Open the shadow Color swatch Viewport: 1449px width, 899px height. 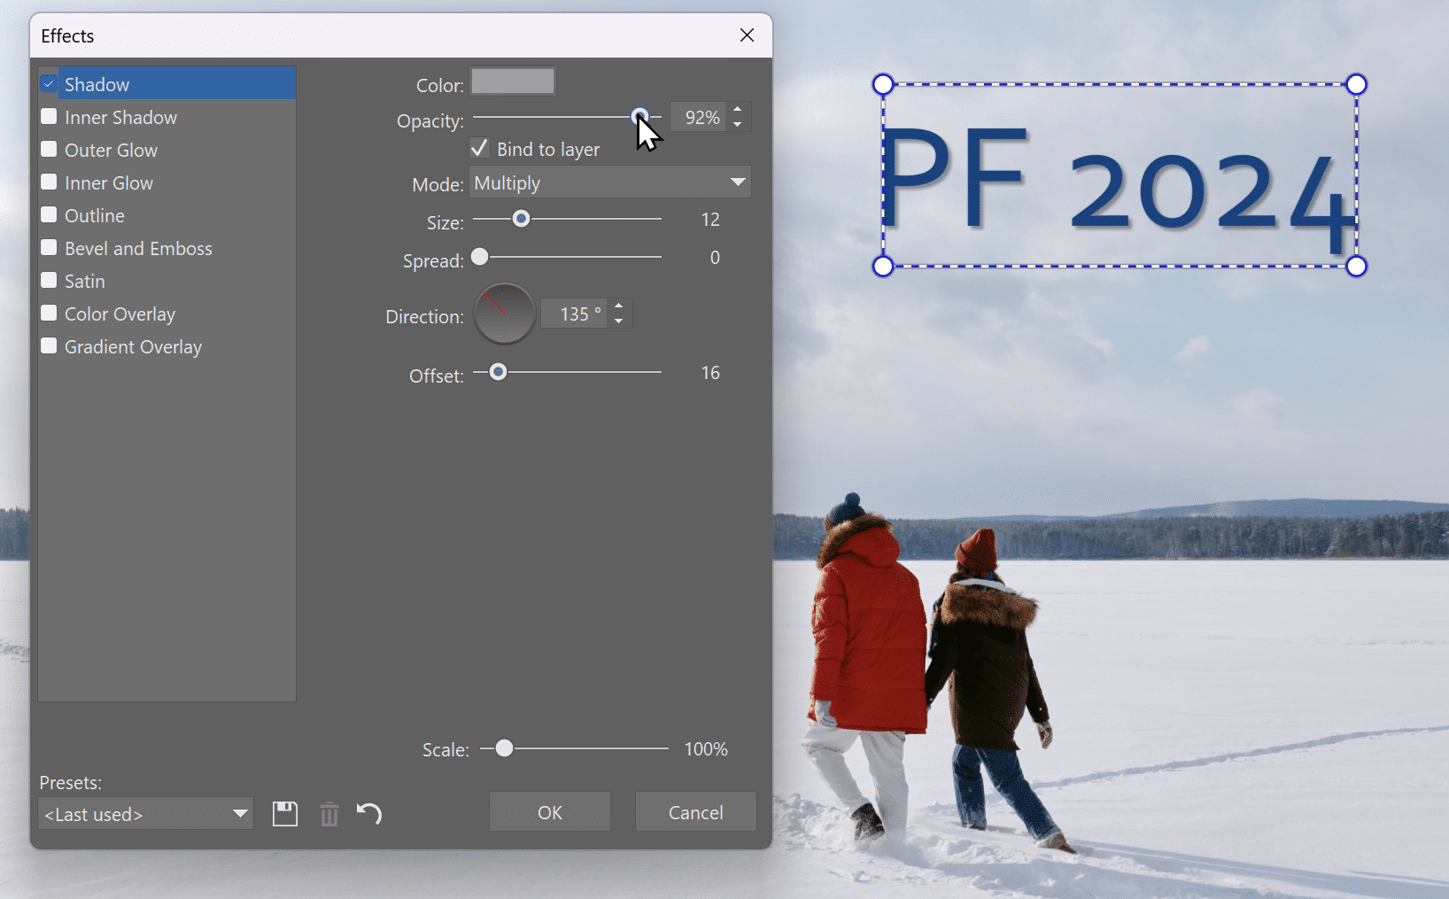tap(513, 82)
